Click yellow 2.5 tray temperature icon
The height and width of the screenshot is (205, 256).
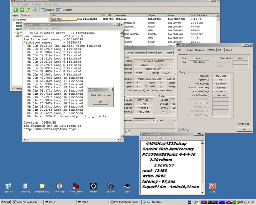click(198, 202)
